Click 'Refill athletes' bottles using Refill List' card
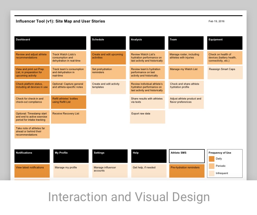This screenshot has width=257, height=215. [x=68, y=102]
